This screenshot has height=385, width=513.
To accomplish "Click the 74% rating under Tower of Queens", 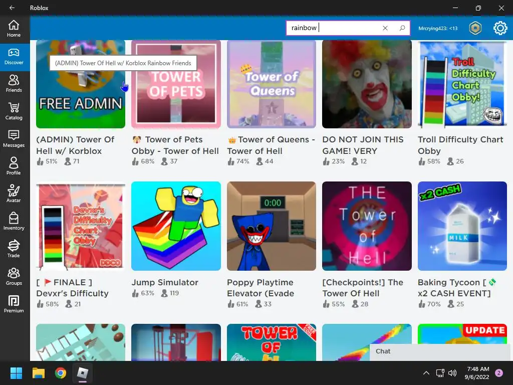I will [x=238, y=161].
